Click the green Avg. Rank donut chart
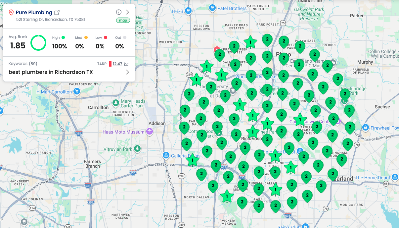The width and height of the screenshot is (399, 228). pos(38,43)
